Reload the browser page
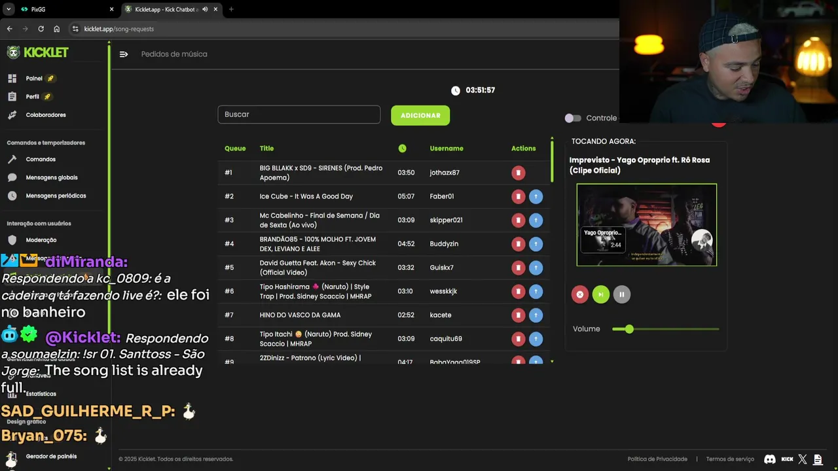The width and height of the screenshot is (838, 471). click(41, 29)
